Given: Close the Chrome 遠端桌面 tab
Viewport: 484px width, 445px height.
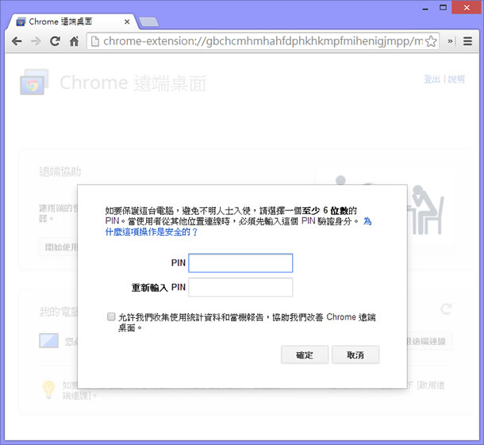Looking at the screenshot, I should (x=127, y=22).
